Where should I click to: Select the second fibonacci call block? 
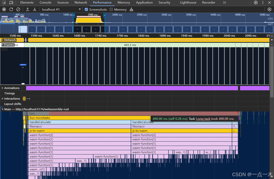click(x=181, y=126)
